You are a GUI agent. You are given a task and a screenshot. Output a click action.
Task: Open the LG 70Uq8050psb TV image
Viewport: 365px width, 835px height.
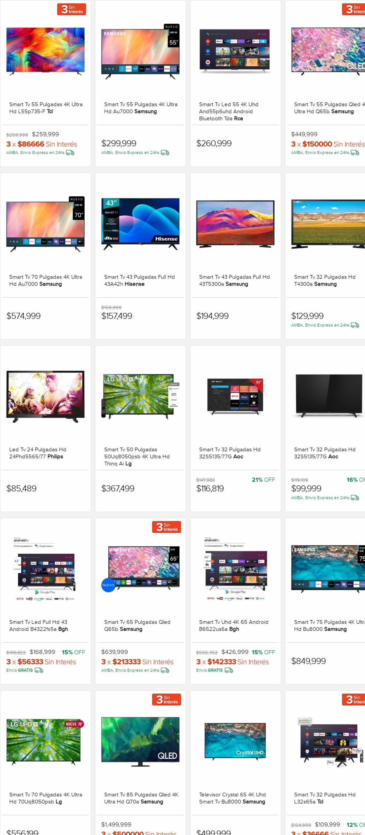(45, 742)
